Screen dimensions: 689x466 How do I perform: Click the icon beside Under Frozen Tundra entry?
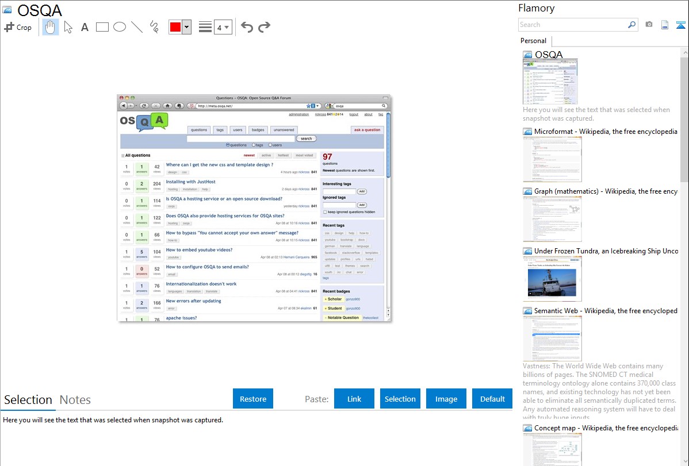(x=527, y=251)
